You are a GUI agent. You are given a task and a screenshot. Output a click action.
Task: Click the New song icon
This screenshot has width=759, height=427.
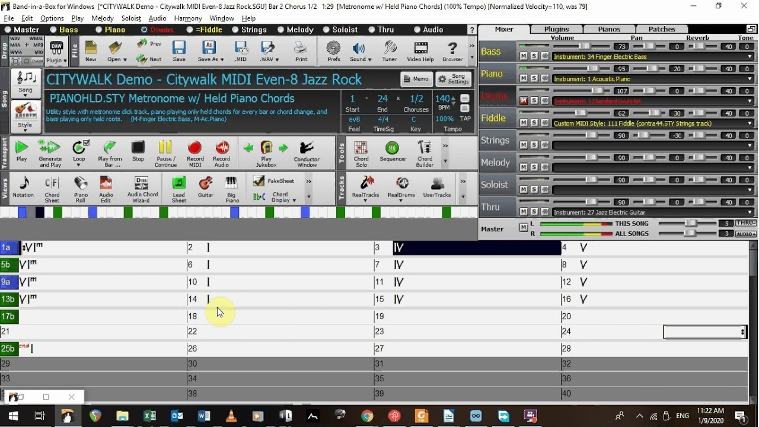coord(91,52)
